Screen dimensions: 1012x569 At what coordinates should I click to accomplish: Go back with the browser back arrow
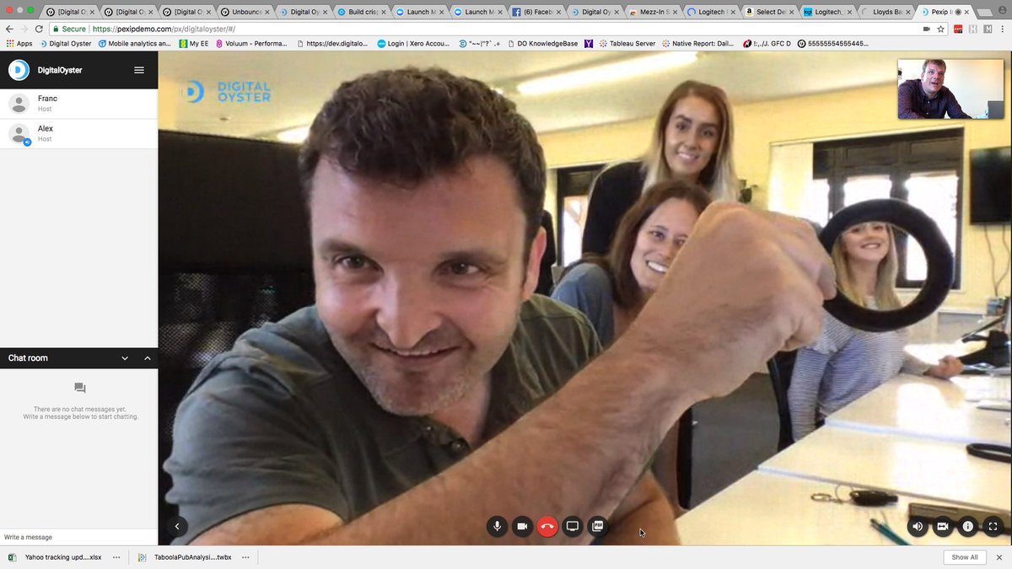[9, 29]
